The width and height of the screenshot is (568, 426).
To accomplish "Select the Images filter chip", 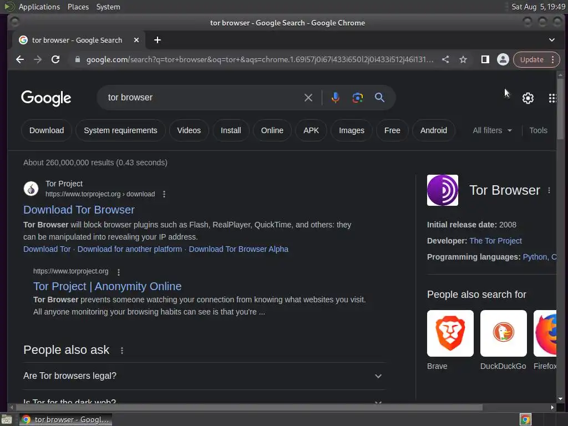I will 352,130.
